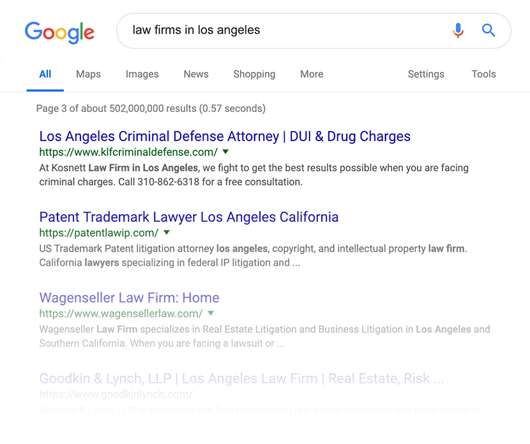The image size is (530, 444).
Task: Open the dropdown arrow next to wagensellerlaw.com
Action: pyautogui.click(x=211, y=314)
